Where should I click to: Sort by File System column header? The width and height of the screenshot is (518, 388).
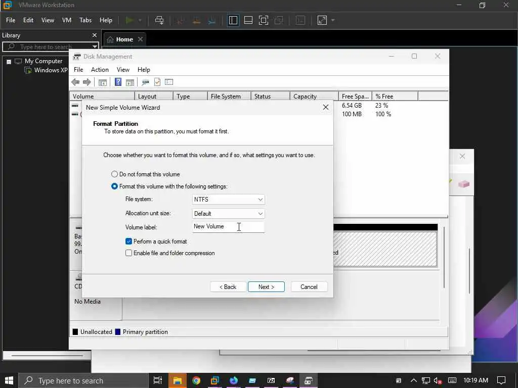coord(229,96)
